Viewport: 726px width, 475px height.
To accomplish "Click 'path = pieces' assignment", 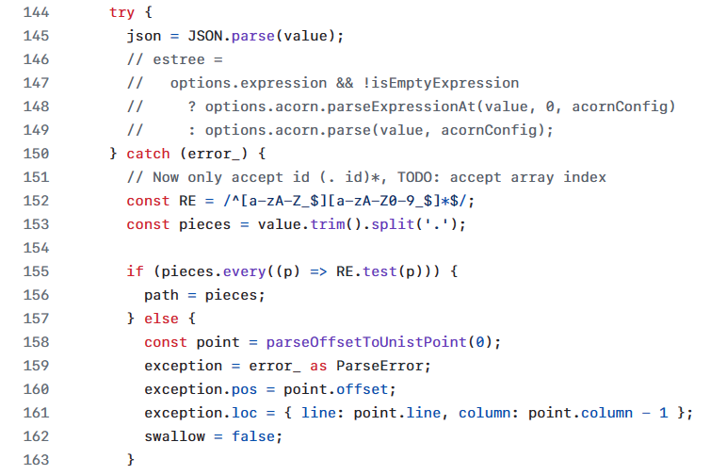I will 204,295.
